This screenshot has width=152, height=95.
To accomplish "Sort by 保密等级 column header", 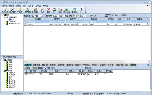I will pyautogui.click(x=110, y=19).
